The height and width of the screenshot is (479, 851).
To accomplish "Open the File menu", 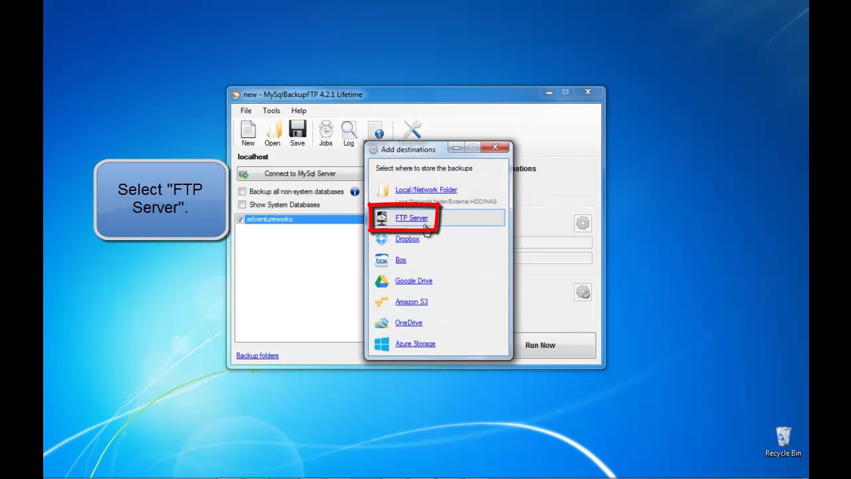I will 246,110.
